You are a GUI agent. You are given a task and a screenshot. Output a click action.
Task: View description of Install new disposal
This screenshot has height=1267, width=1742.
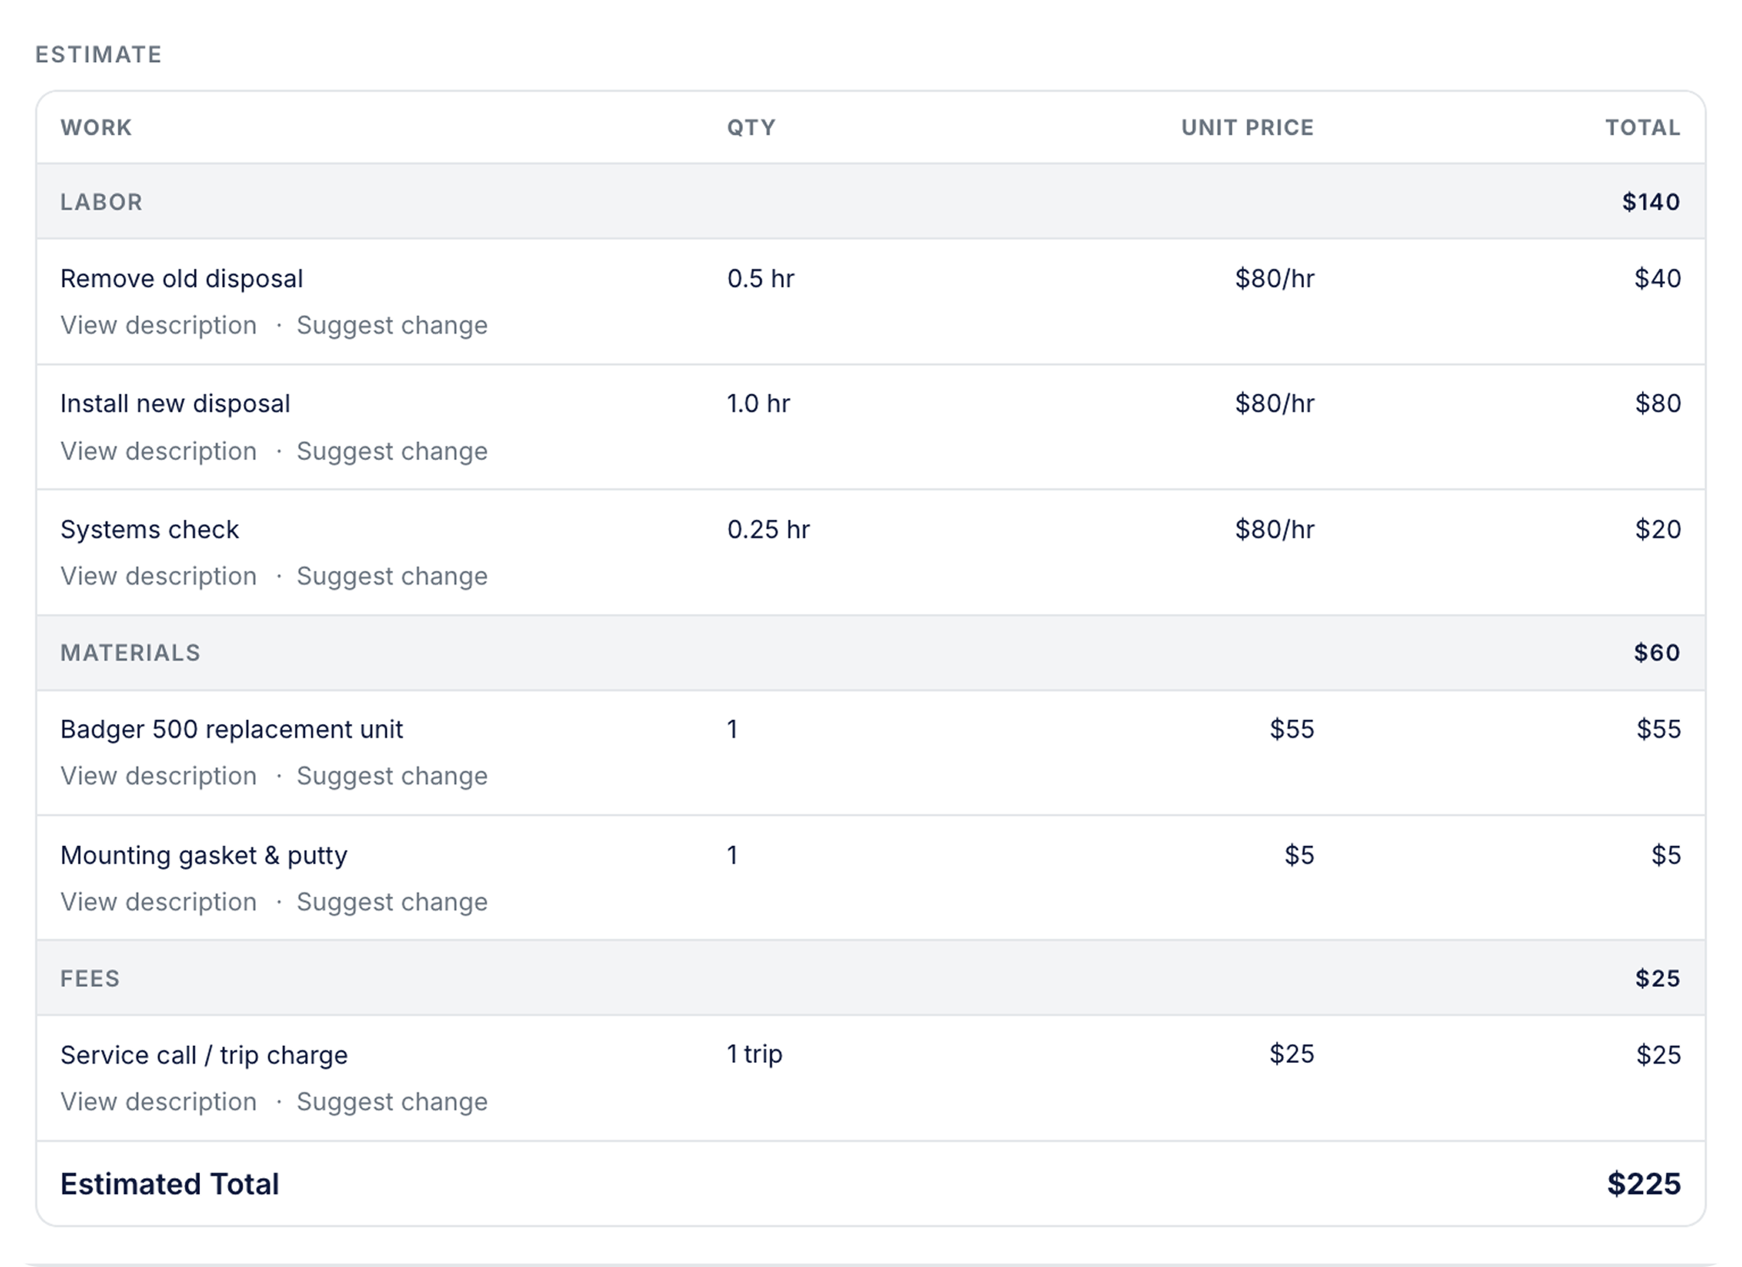click(158, 451)
